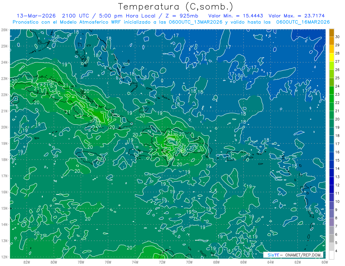Click the "70W" longitude label
The width and height of the screenshot is (345, 266).
pyautogui.click(x=189, y=262)
